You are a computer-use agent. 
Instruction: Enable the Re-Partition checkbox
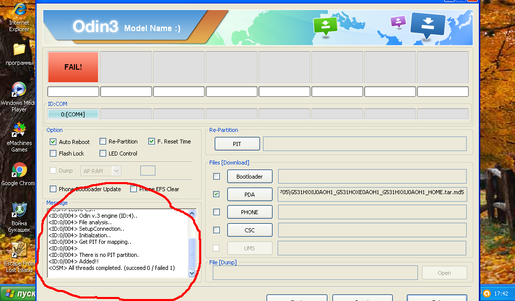pyautogui.click(x=103, y=142)
